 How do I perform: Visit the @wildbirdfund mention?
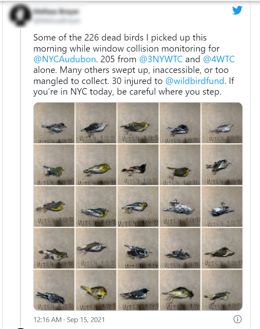coord(195,81)
